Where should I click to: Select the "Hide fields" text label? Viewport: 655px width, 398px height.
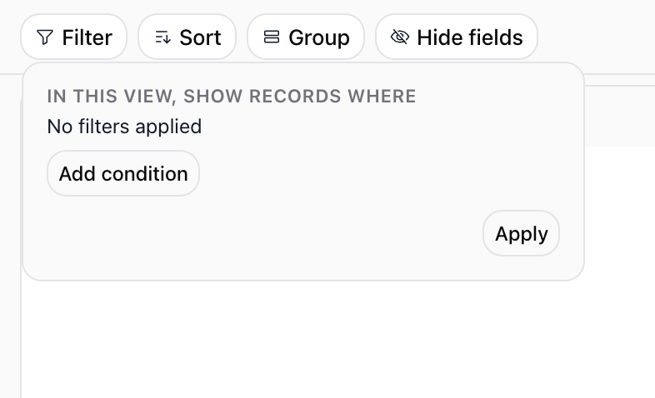pyautogui.click(x=469, y=37)
